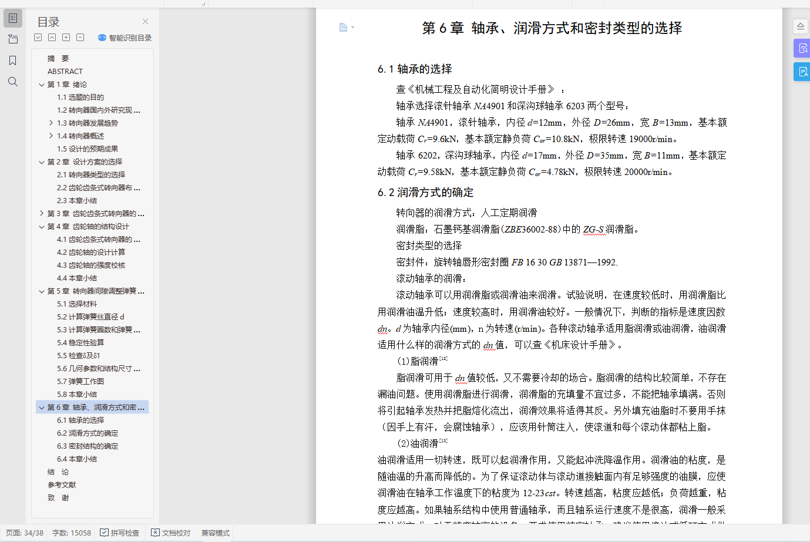Go to 1.1 选题的目的 heading
Image resolution: width=810 pixels, height=542 pixels.
click(80, 97)
